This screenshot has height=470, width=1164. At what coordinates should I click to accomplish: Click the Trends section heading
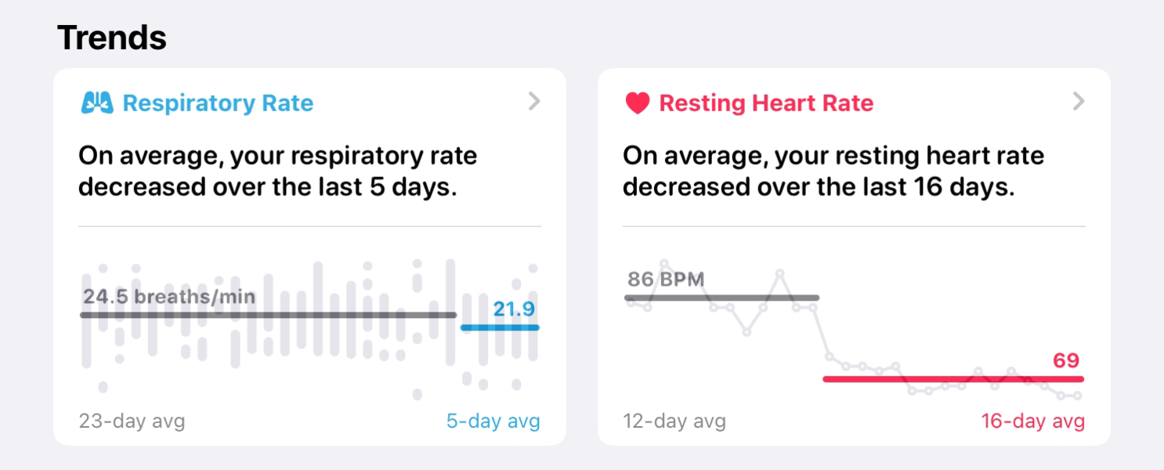pos(112,38)
